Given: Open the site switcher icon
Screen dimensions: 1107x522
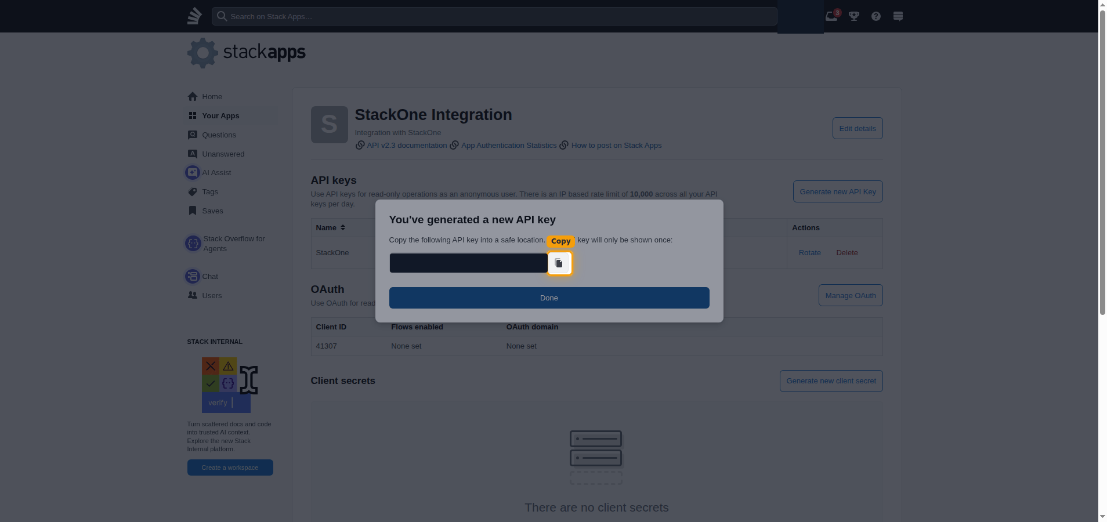Looking at the screenshot, I should [x=898, y=16].
